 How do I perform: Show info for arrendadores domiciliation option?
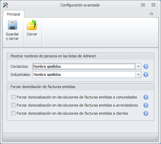coord(146,105)
